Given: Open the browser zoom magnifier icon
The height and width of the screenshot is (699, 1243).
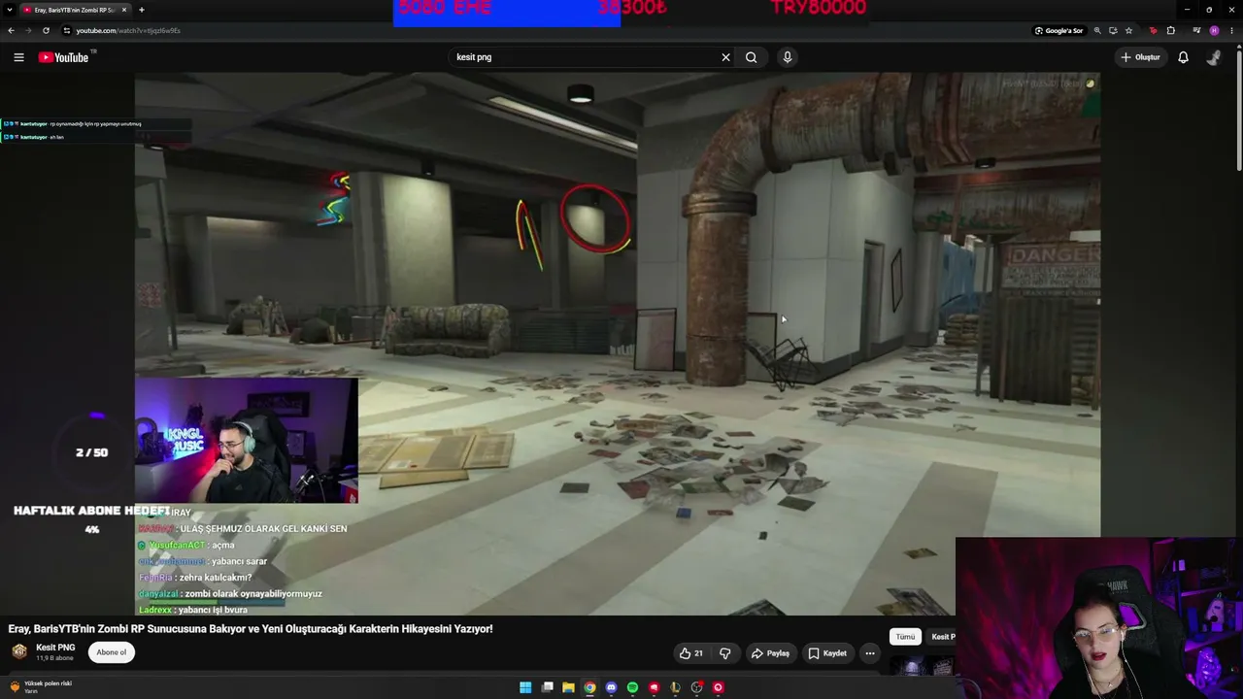Looking at the screenshot, I should point(1097,30).
